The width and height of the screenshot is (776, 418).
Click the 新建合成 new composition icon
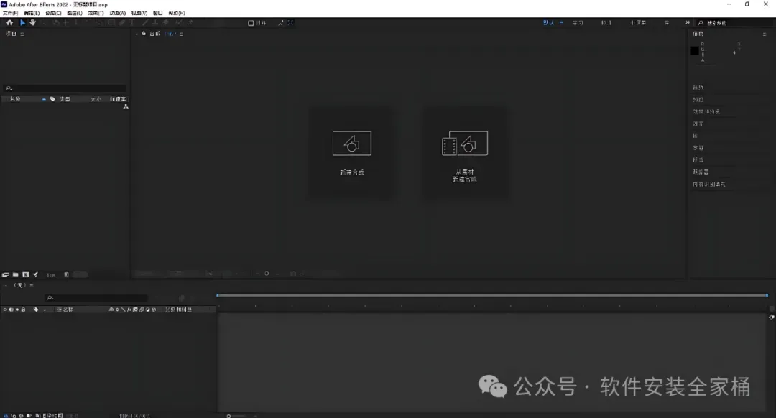coord(352,144)
